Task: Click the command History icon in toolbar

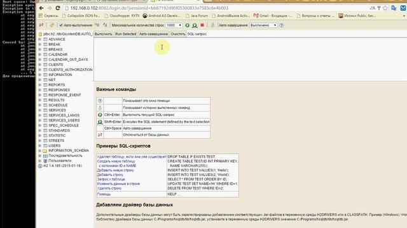Action: coord(212,25)
